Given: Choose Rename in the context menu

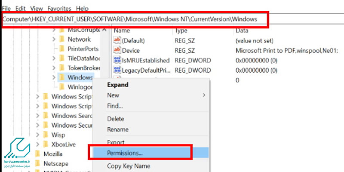Looking at the screenshot, I should tap(150, 129).
